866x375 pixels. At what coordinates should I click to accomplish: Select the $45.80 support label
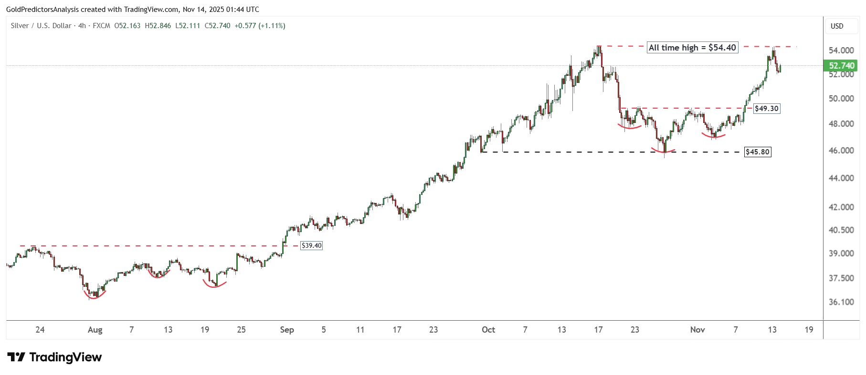click(x=758, y=152)
